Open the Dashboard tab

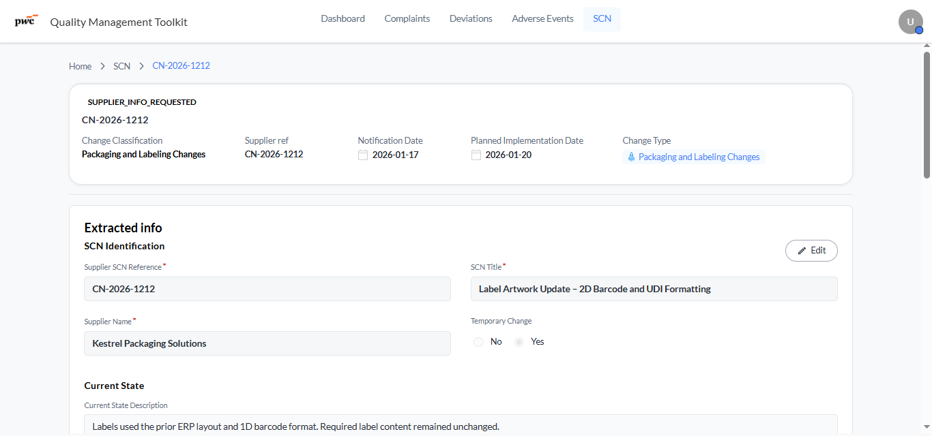(343, 19)
